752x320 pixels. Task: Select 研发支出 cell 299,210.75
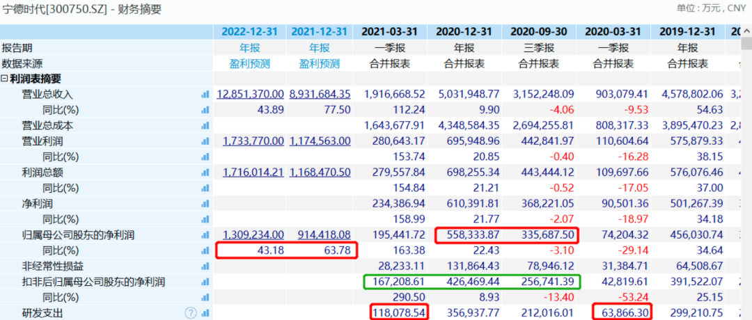tap(696, 313)
